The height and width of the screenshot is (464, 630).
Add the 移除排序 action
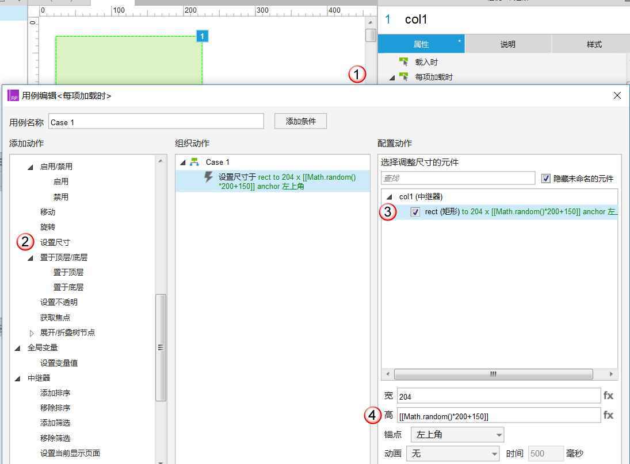(x=55, y=408)
